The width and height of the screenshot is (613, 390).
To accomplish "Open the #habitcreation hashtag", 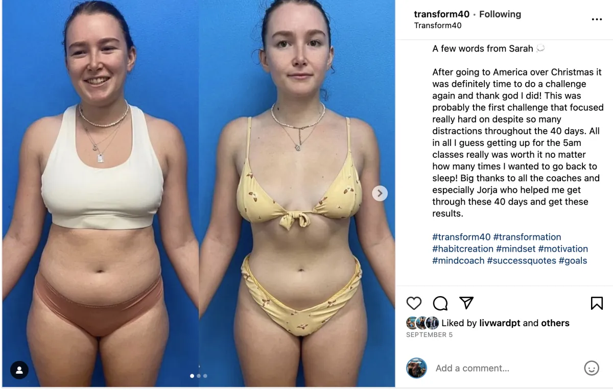I will [463, 249].
